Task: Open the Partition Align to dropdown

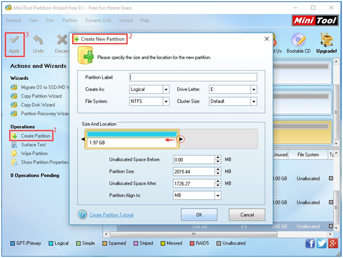Action: coord(218,195)
